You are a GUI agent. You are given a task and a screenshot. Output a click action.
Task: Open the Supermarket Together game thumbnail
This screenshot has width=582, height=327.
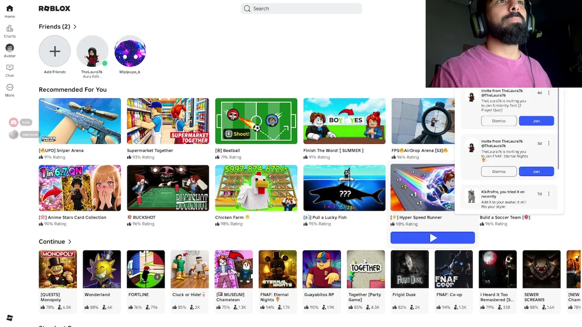[x=168, y=121]
